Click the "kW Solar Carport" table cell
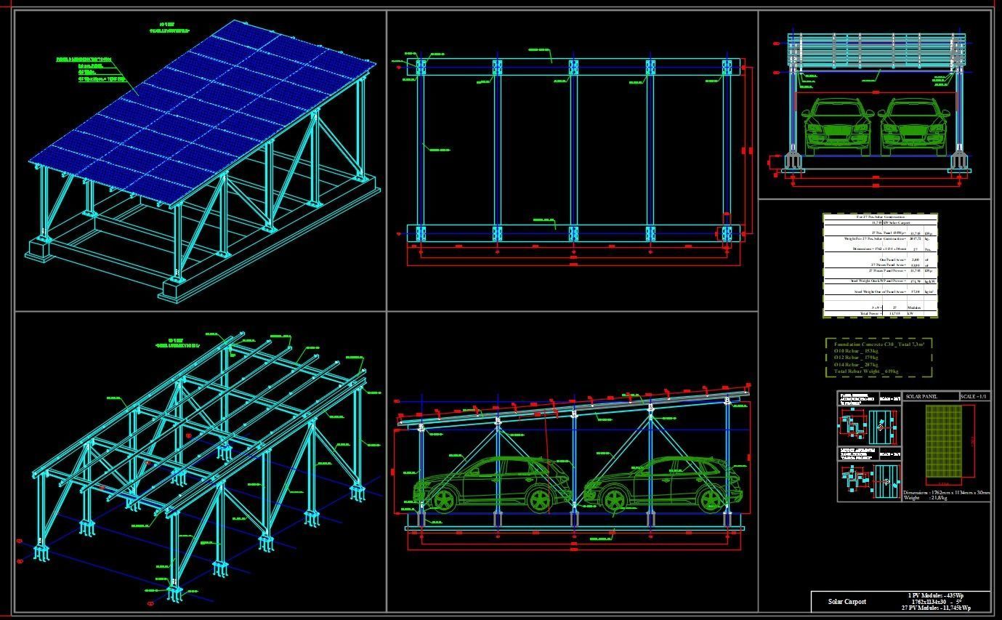1002x620 pixels. (x=897, y=222)
